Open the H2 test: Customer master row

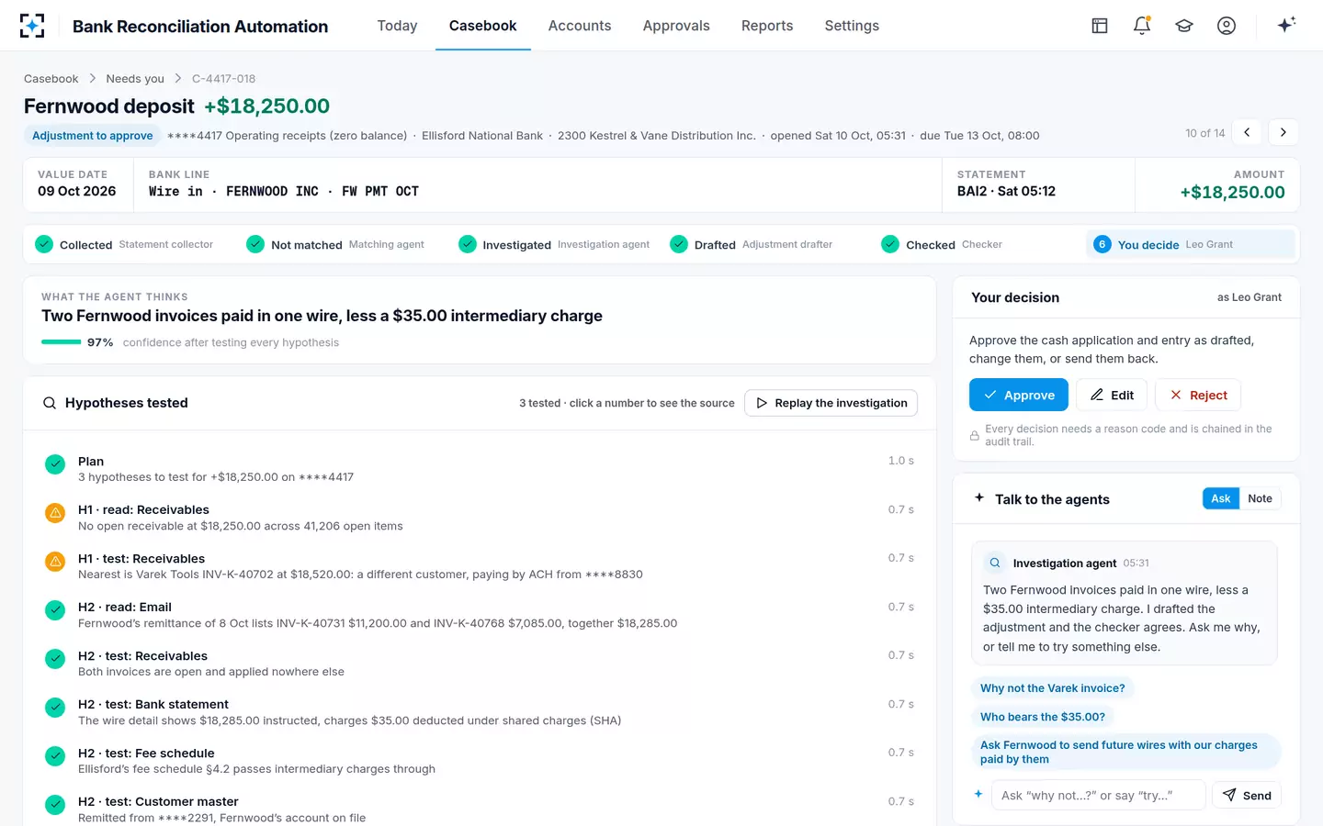point(479,809)
